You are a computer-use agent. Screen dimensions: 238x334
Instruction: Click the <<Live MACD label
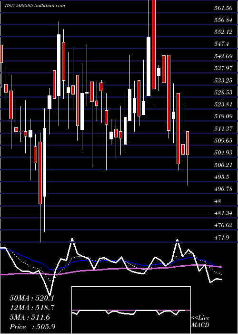[x=200, y=322]
